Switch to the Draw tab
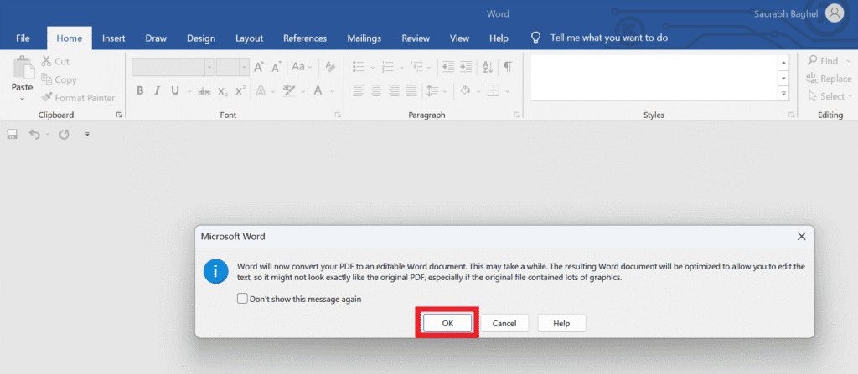 (156, 38)
